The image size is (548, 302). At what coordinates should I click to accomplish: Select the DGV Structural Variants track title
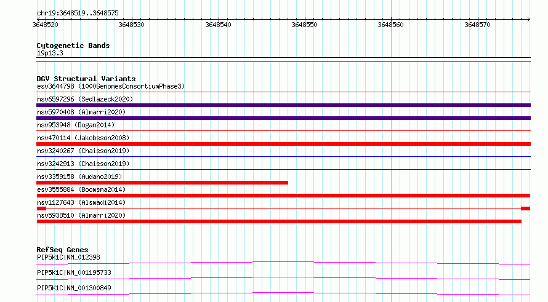[x=86, y=79]
